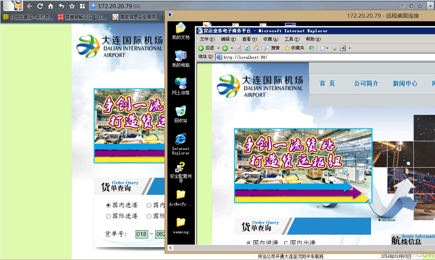Click stop loading icon in IE

239,48
